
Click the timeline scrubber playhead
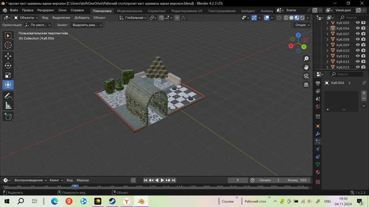click(75, 186)
